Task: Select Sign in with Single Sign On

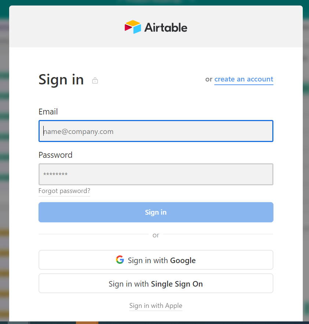Action: (x=156, y=284)
